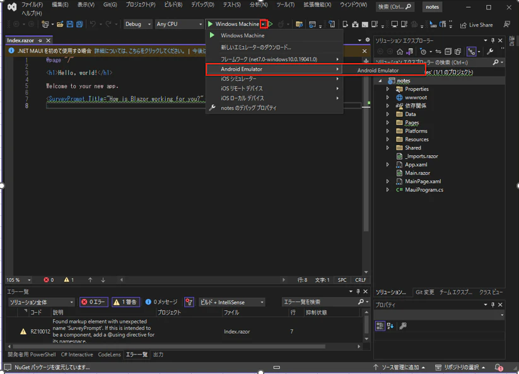Click the Solution Explorer search magnifier icon
Screen dimensions: 519x374
496,62
